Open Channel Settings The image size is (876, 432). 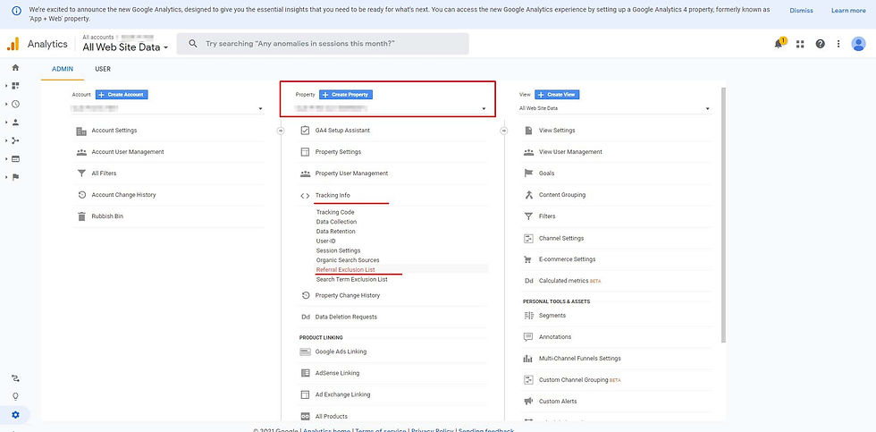pyautogui.click(x=561, y=238)
